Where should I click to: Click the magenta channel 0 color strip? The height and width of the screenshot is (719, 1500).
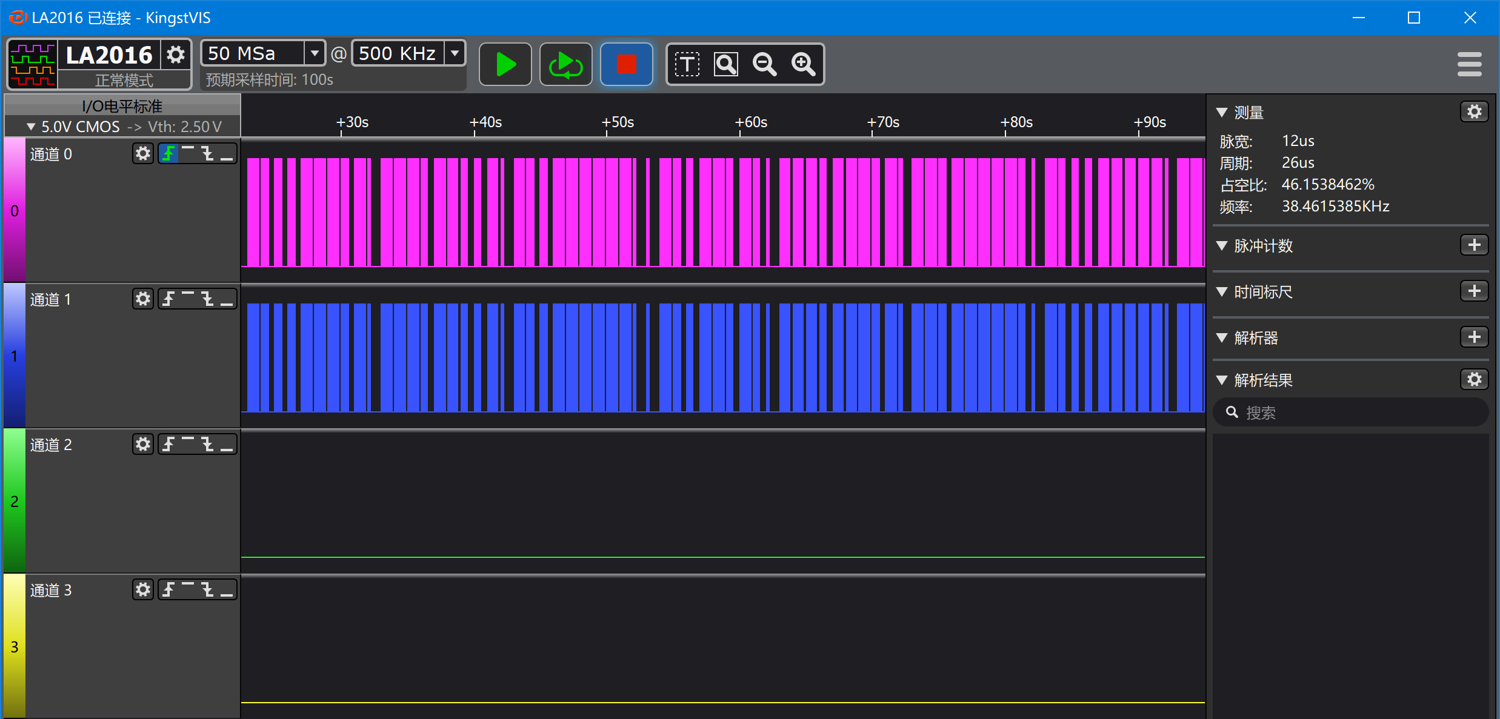pyautogui.click(x=15, y=210)
